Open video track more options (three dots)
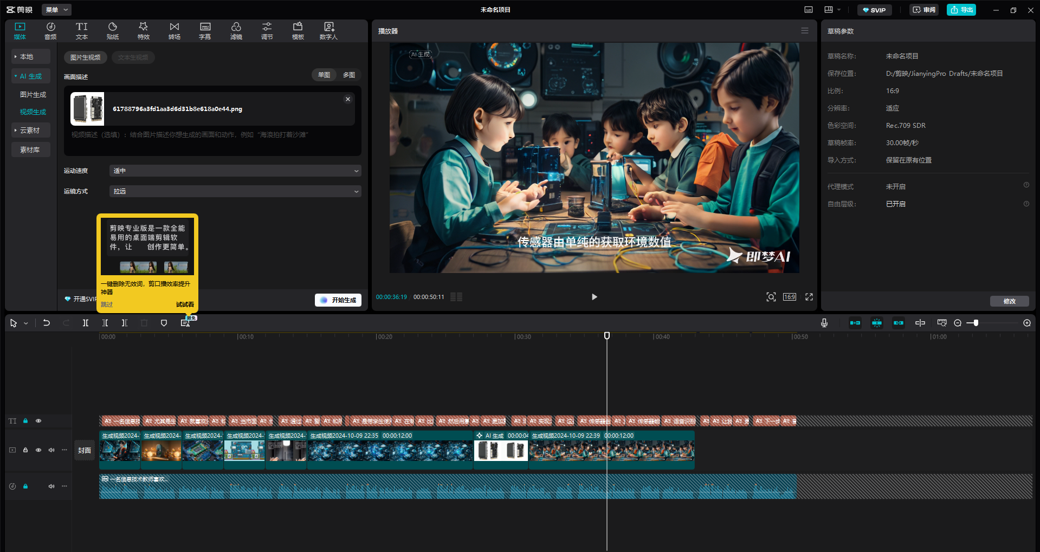The image size is (1040, 552). pyautogui.click(x=64, y=450)
